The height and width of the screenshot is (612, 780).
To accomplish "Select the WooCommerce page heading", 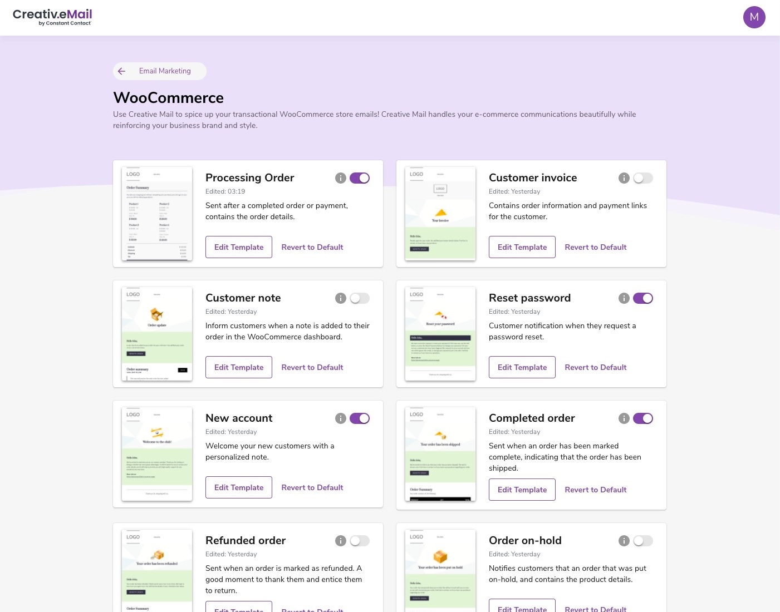I will pos(168,98).
